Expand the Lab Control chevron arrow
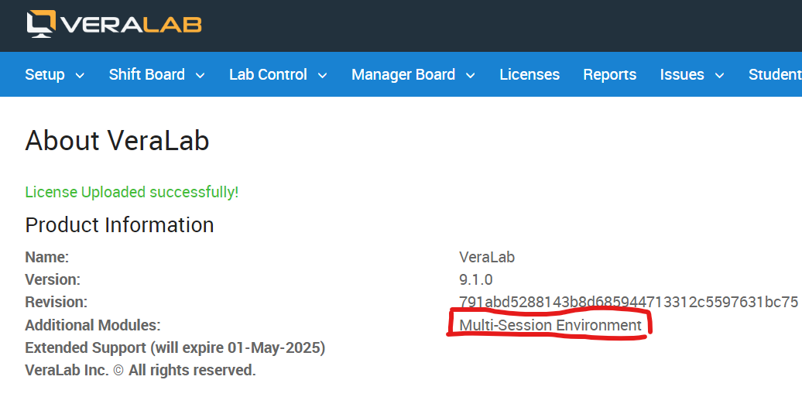This screenshot has height=397, width=802. (x=322, y=76)
